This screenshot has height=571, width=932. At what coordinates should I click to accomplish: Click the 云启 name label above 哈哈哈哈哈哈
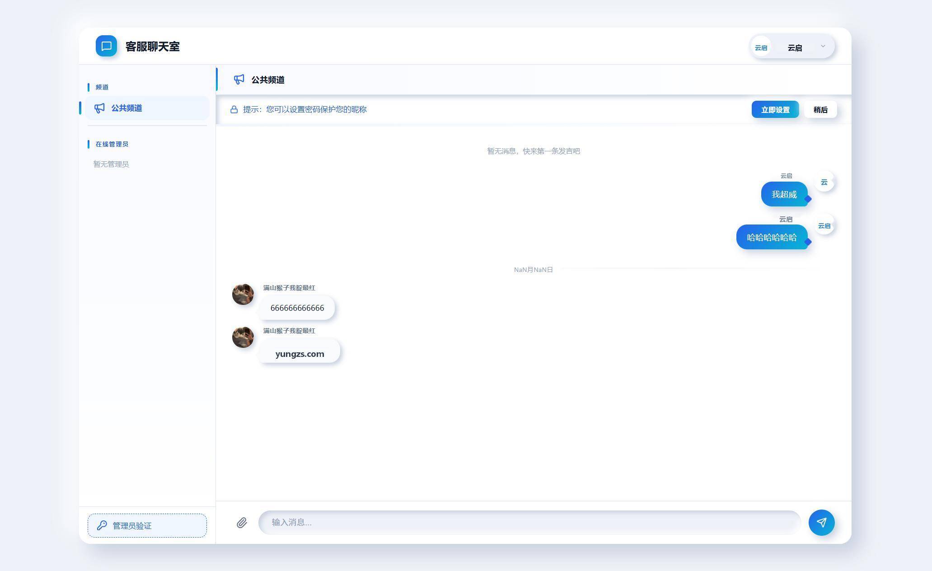click(786, 219)
